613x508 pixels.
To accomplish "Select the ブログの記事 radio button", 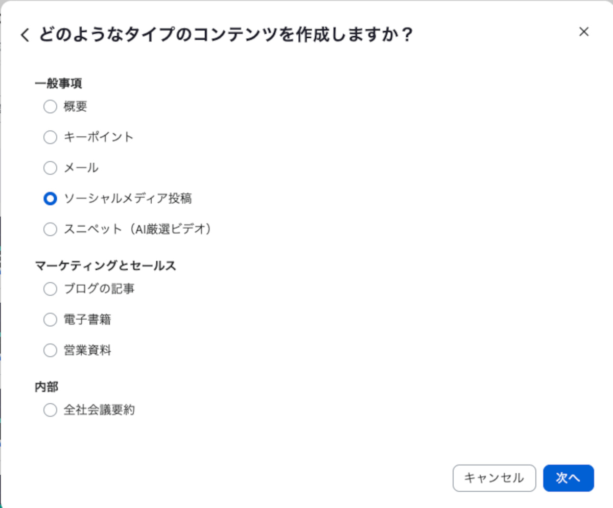I will pyautogui.click(x=50, y=289).
